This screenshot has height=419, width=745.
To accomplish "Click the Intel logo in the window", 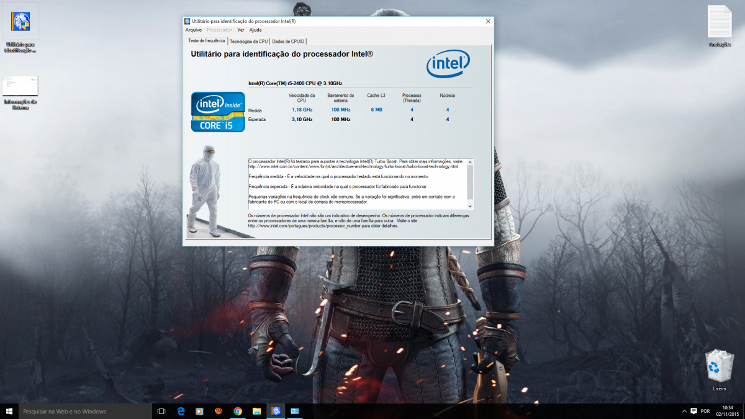I will click(x=448, y=64).
